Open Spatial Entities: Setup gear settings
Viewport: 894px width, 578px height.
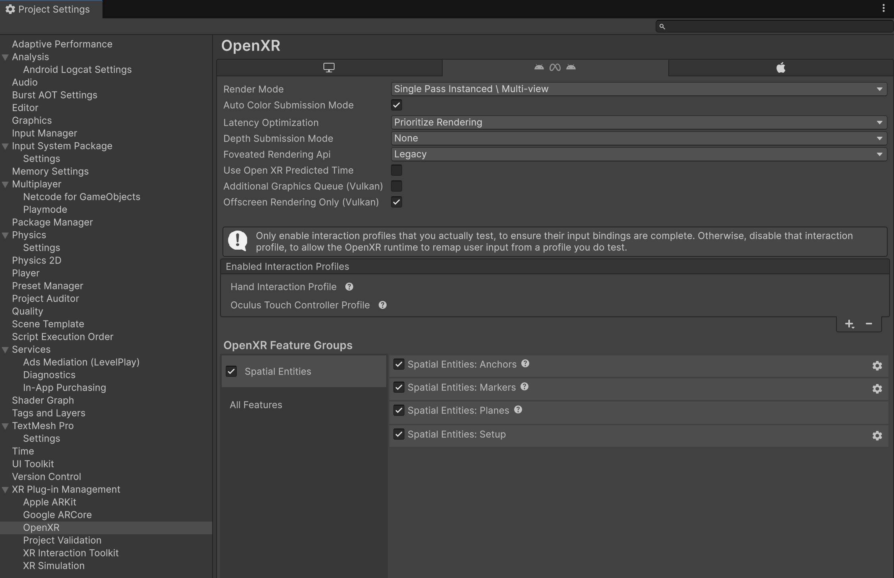click(x=877, y=436)
